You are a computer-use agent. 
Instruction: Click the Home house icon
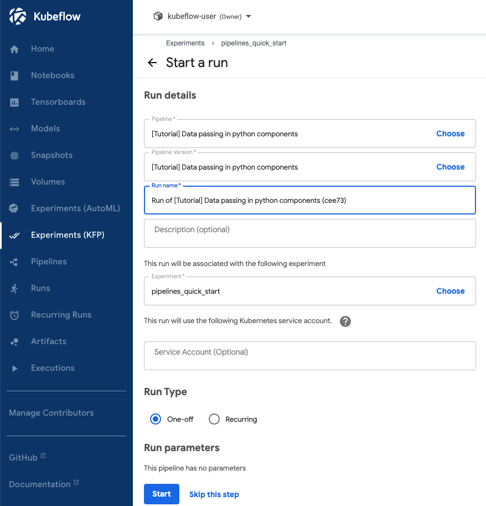point(14,49)
